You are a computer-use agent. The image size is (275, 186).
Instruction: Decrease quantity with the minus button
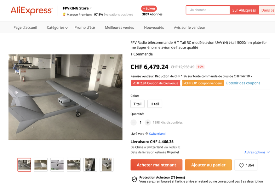click(x=134, y=122)
